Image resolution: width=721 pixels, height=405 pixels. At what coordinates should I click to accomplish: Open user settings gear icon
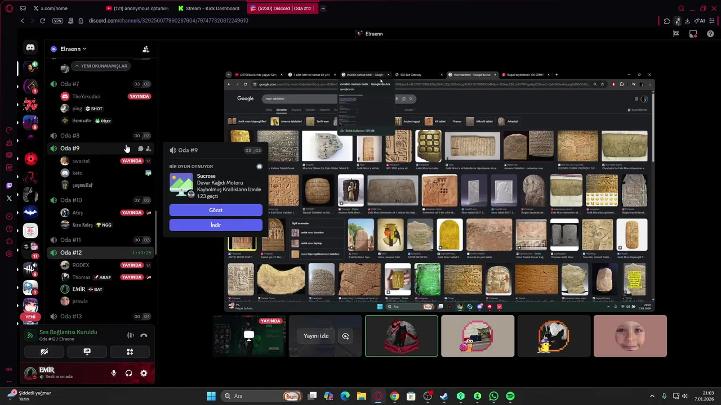[144, 373]
